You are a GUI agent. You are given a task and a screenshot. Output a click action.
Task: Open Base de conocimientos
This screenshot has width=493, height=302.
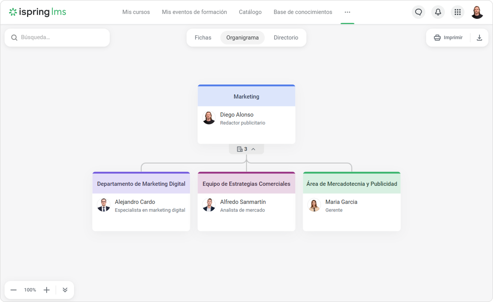[x=303, y=12]
